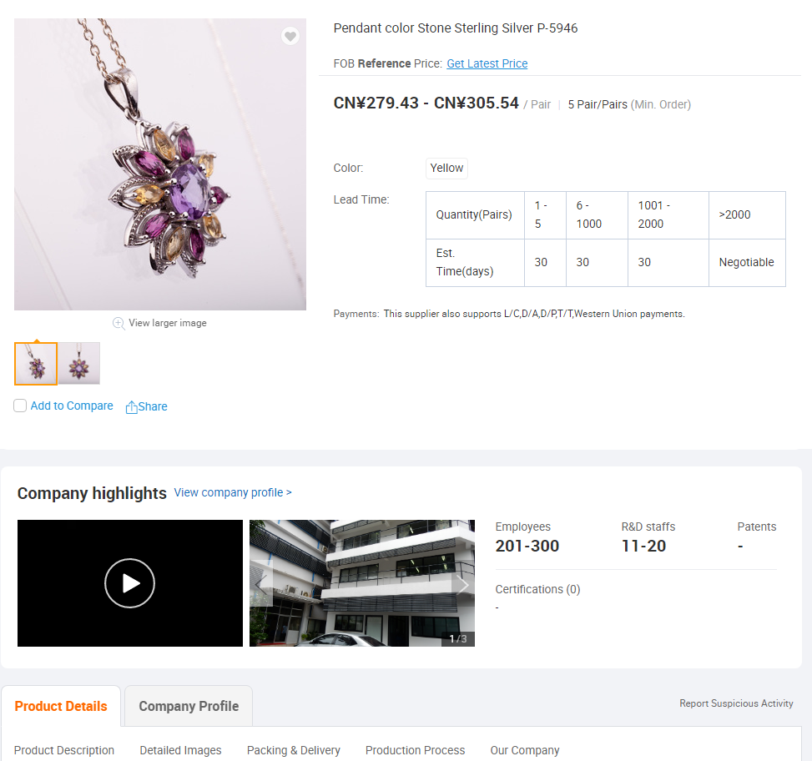Switch to the Company Profile tab
Screen dimensions: 812x761
(x=189, y=706)
